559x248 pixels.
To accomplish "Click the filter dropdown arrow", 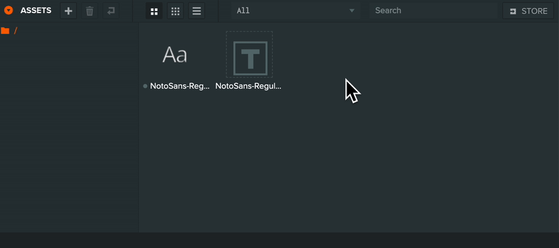I will [352, 10].
